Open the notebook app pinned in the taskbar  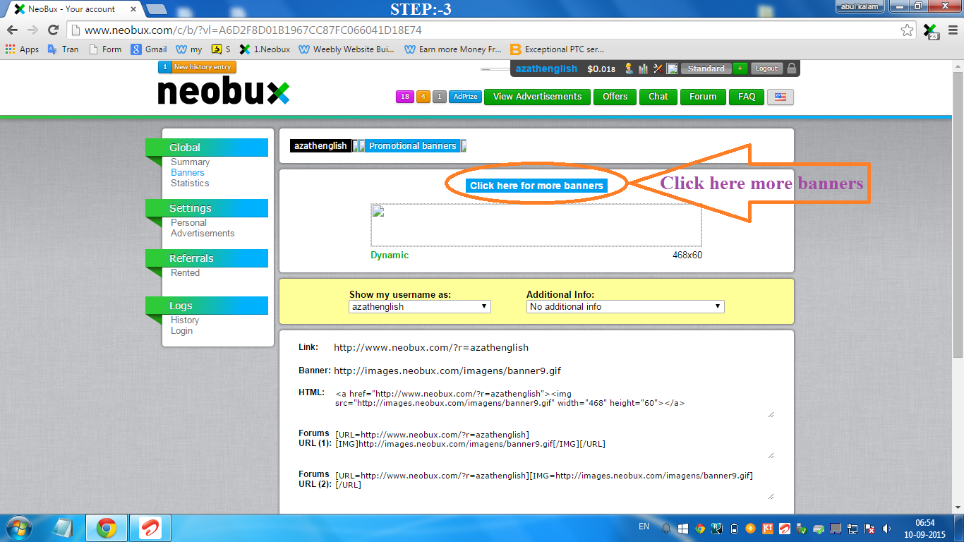[63, 528]
